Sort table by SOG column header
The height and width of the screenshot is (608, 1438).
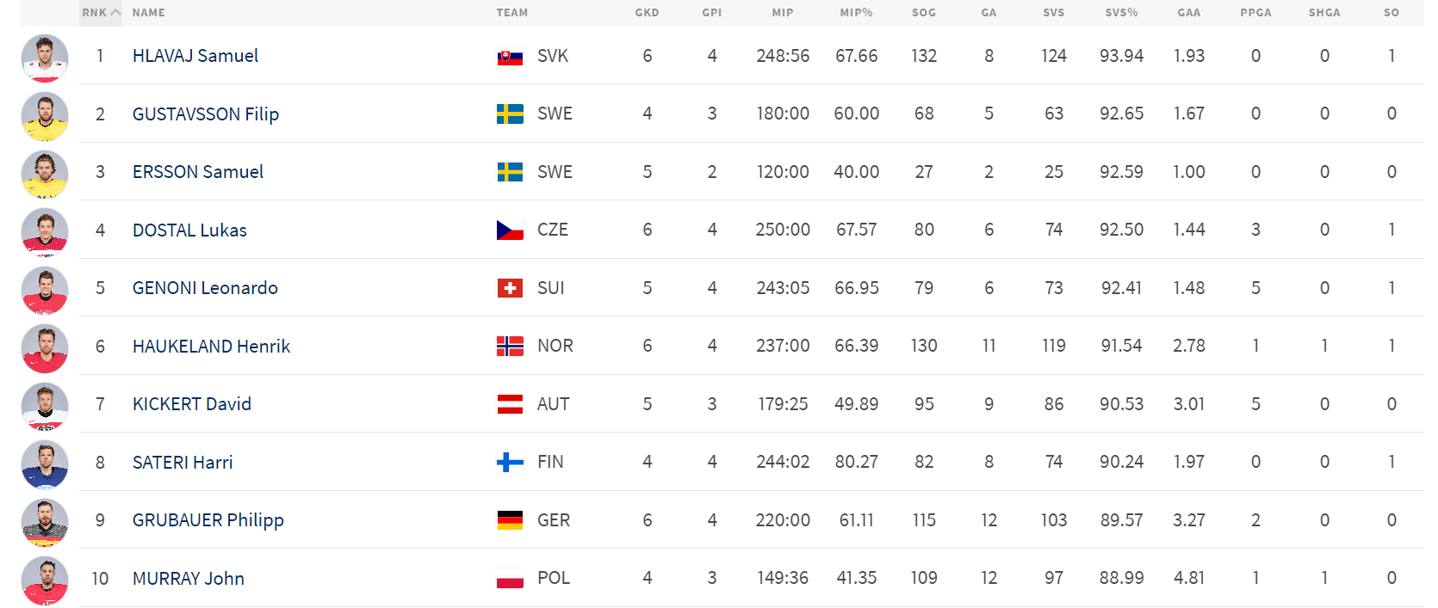pos(923,13)
